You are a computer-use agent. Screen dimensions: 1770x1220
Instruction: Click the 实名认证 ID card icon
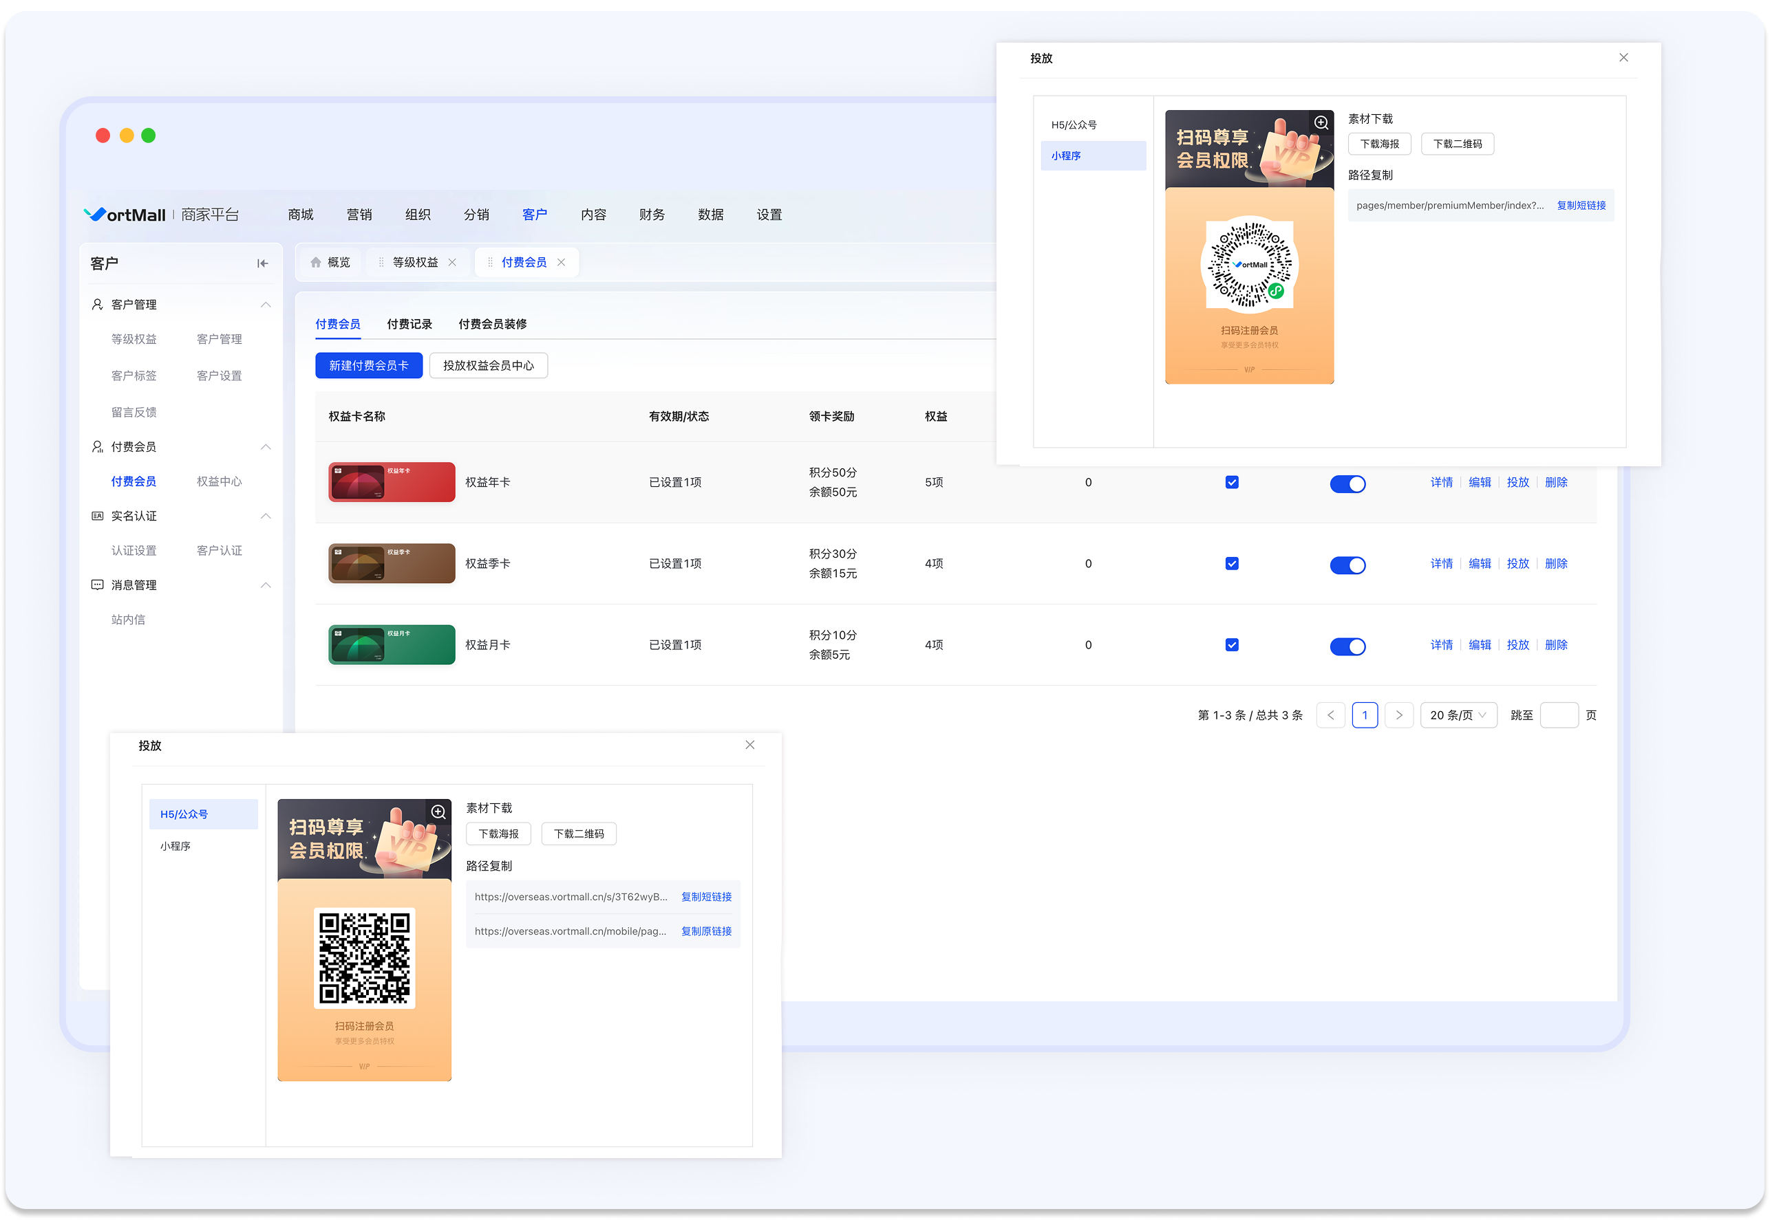[x=97, y=516]
